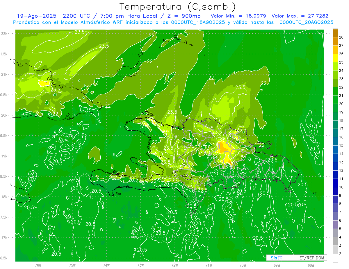Image resolution: width=349 pixels, height=269 pixels.
Task: Click the "68W" longitude axis label
Action: [311, 265]
